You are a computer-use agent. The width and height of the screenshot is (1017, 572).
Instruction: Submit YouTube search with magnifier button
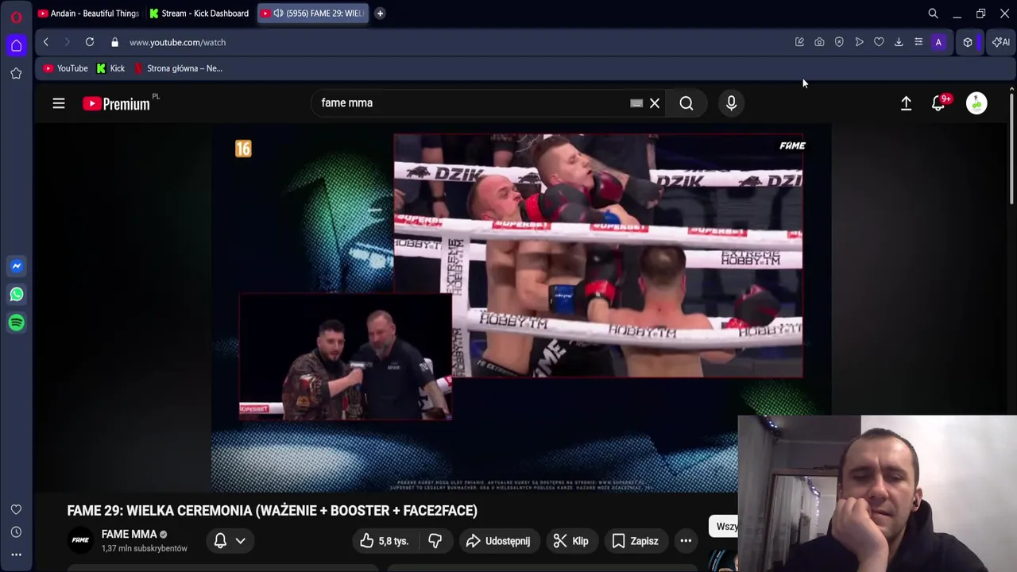pyautogui.click(x=686, y=103)
